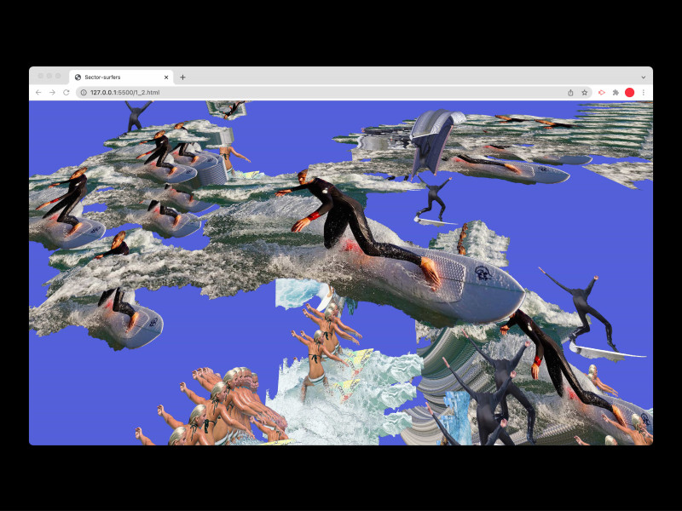The width and height of the screenshot is (682, 511).
Task: Bookmark this page with the star icon
Action: tap(585, 92)
